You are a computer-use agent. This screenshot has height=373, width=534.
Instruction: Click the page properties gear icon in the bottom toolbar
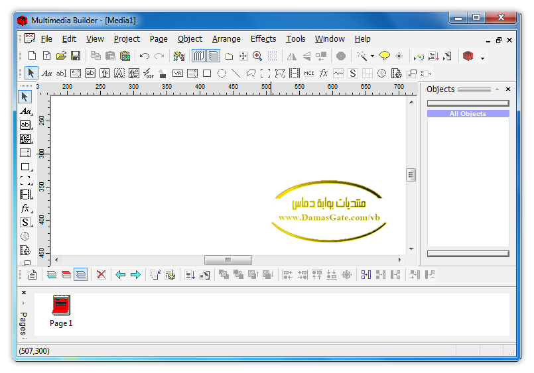pyautogui.click(x=170, y=274)
